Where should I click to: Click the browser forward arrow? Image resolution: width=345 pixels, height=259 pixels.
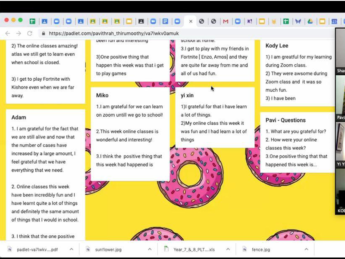(x=19, y=34)
